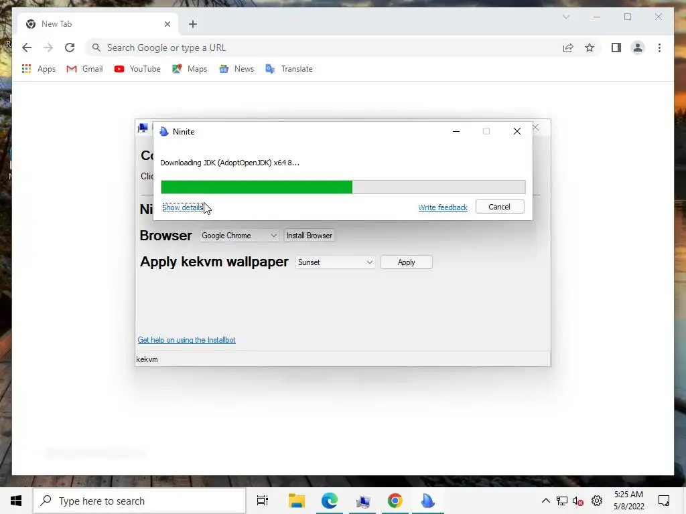Click the Ninite download progress bar
Screen dimensions: 686x514
pyautogui.click(x=343, y=187)
